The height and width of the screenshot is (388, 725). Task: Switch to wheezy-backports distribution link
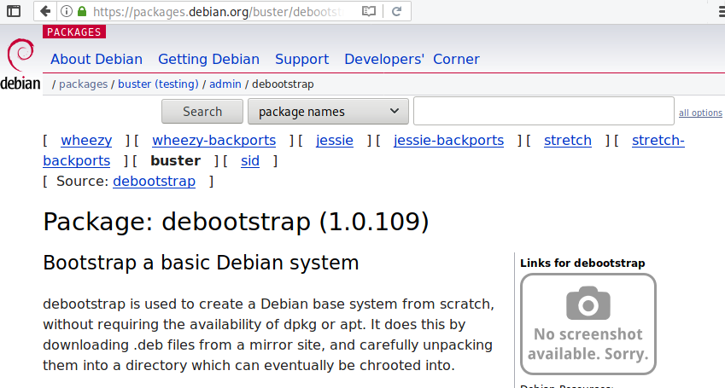pos(214,141)
